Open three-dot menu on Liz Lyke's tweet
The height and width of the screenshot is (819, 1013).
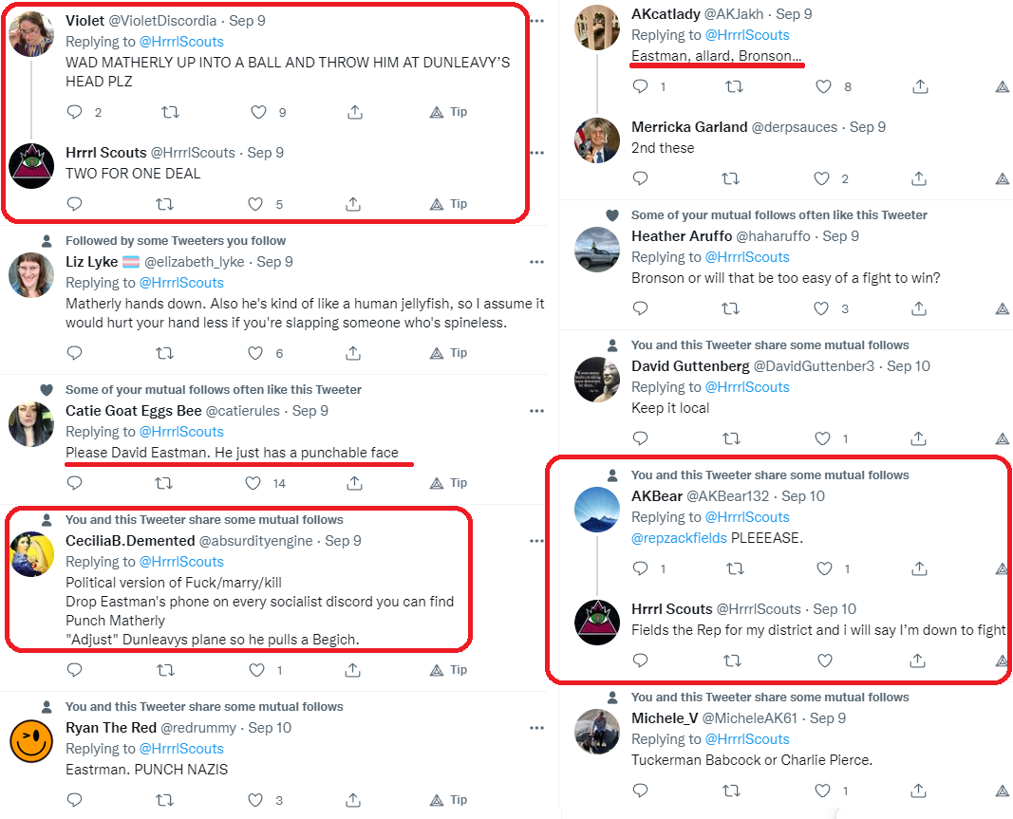coord(536,262)
